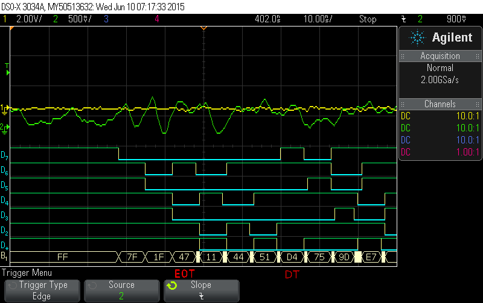Viewport: 483px width, 303px height.
Task: Enable channel 3 in the status bar
Action: click(x=105, y=19)
